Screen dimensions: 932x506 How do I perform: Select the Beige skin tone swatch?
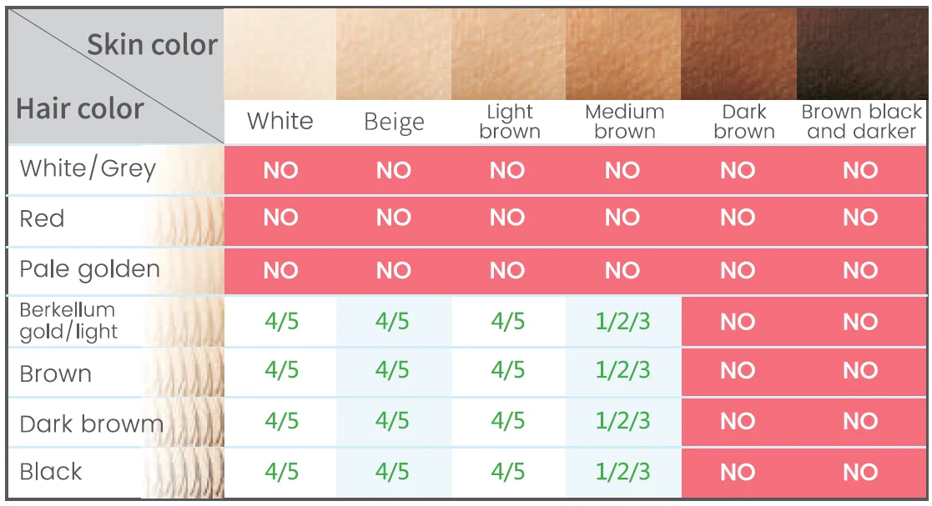pyautogui.click(x=394, y=55)
